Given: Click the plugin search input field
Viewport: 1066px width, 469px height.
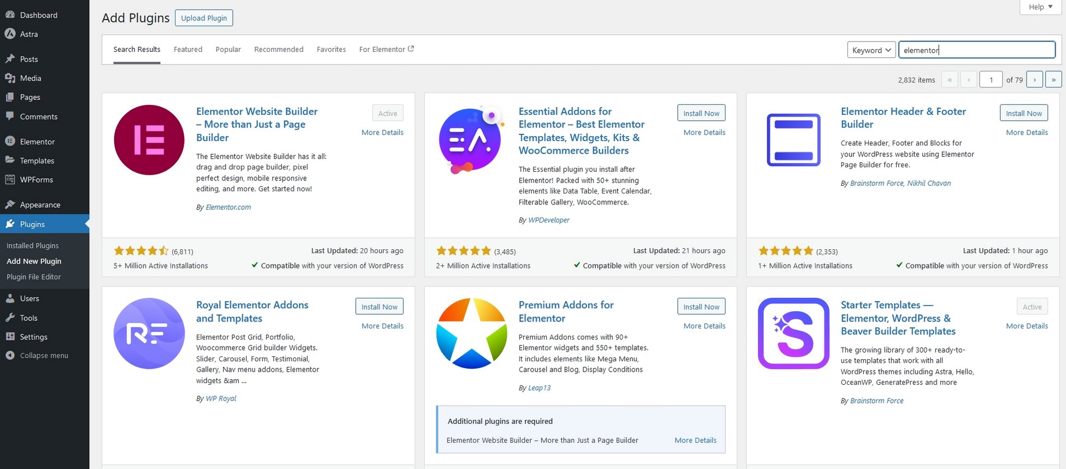Looking at the screenshot, I should 977,50.
